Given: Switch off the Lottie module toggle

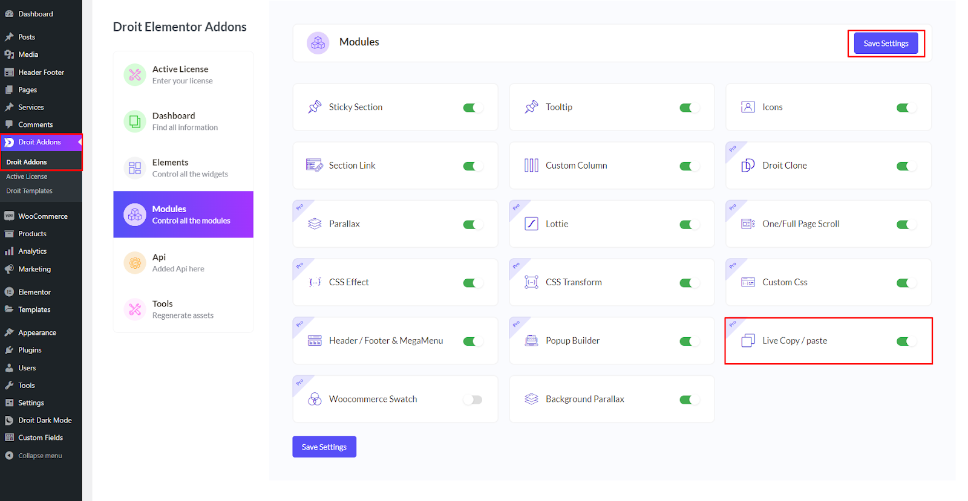Looking at the screenshot, I should (689, 225).
